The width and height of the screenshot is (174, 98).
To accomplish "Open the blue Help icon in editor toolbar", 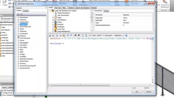I will pyautogui.click(x=126, y=35).
